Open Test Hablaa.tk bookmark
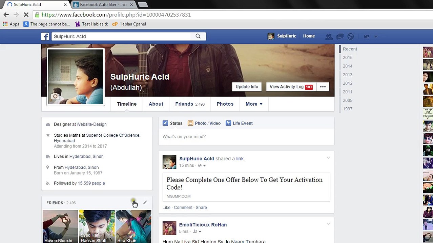The height and width of the screenshot is (243, 433). (91, 24)
